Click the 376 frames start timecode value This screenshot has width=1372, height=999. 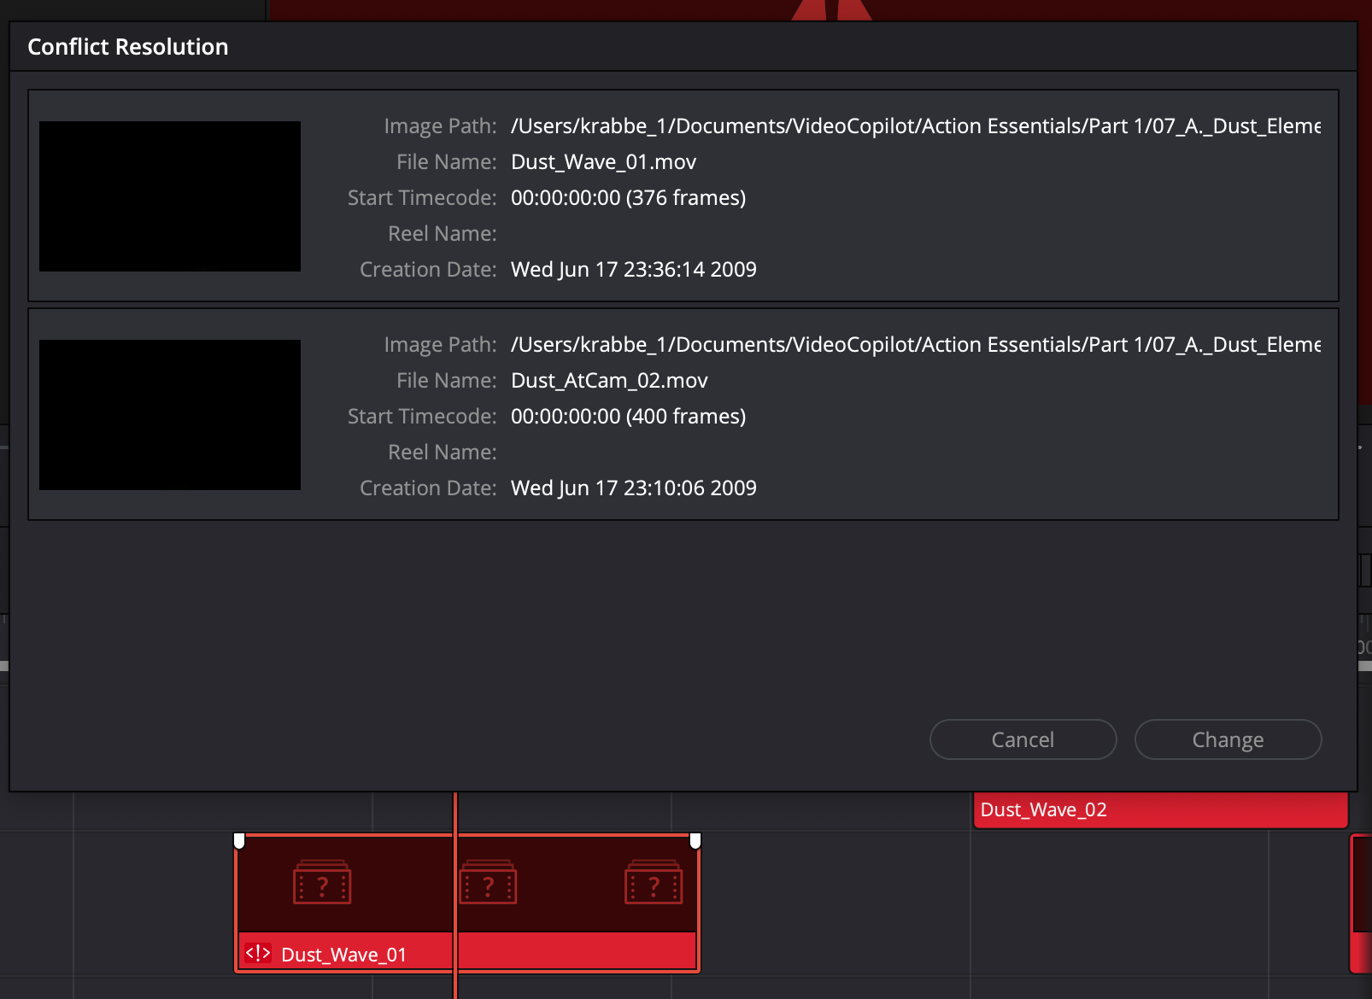[628, 198]
